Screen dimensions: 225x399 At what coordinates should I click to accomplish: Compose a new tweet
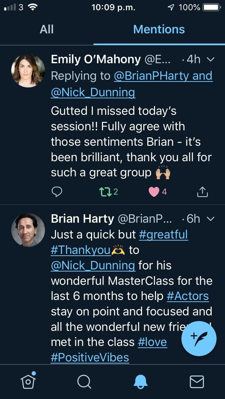(199, 339)
